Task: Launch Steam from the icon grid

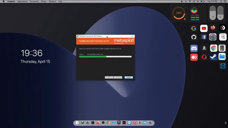Action: pos(213,57)
